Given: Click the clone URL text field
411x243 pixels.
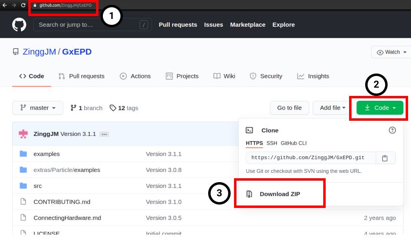Looking at the screenshot, I should [x=311, y=158].
